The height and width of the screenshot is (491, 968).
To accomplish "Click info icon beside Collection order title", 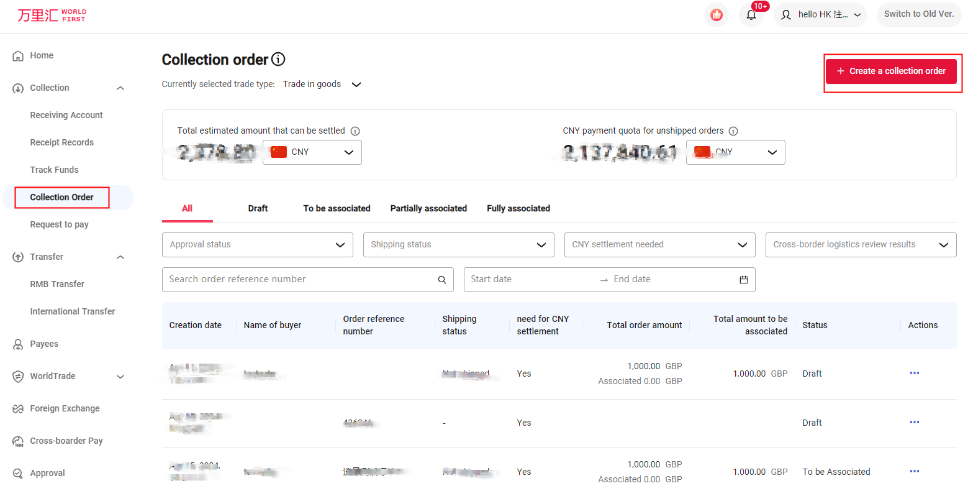I will 278,60.
